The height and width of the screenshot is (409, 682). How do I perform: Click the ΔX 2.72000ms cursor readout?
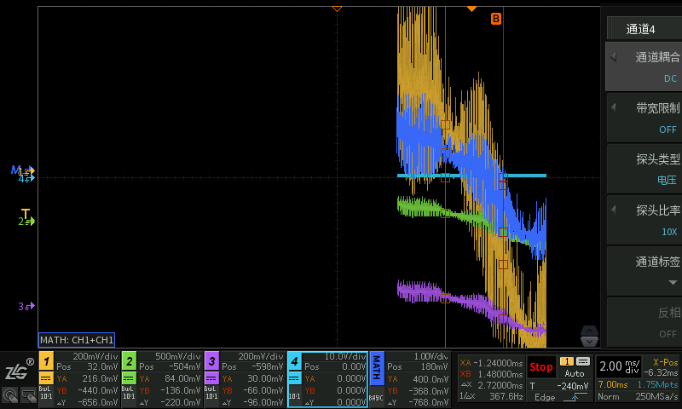click(x=492, y=385)
